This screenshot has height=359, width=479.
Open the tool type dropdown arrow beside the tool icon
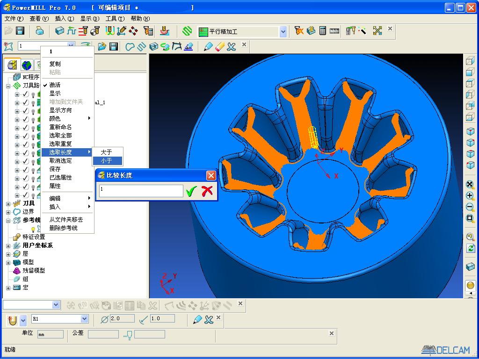pyautogui.click(x=23, y=321)
